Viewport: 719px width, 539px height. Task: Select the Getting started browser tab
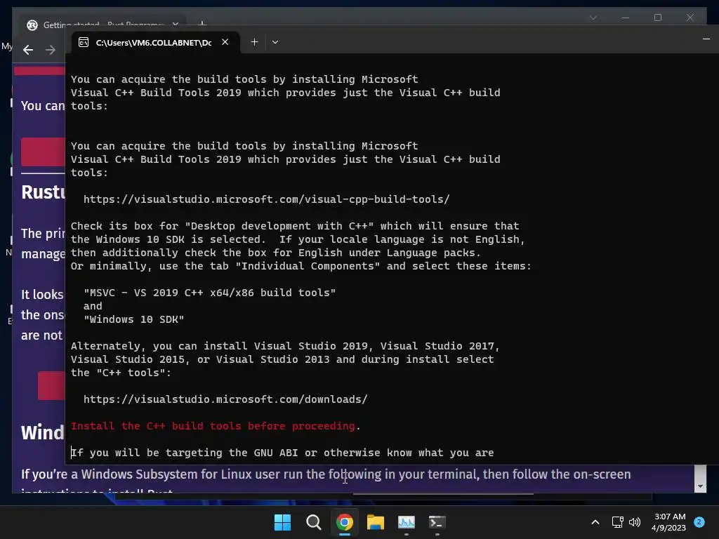point(103,25)
